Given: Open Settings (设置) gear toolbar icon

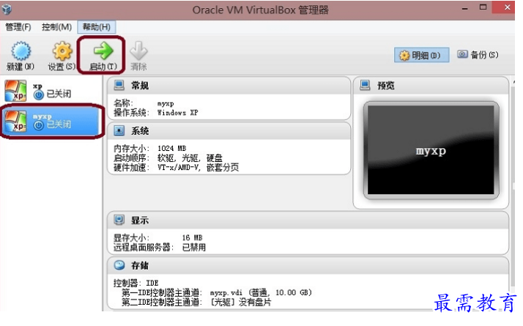Looking at the screenshot, I should tap(62, 51).
